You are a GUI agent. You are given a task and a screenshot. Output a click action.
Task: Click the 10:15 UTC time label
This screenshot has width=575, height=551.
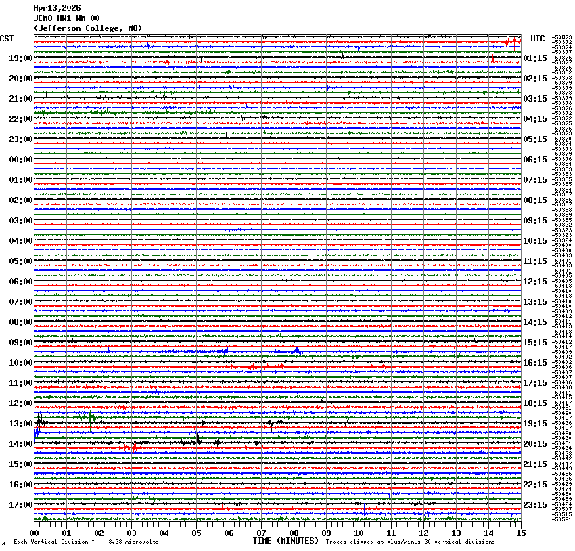[x=535, y=241]
